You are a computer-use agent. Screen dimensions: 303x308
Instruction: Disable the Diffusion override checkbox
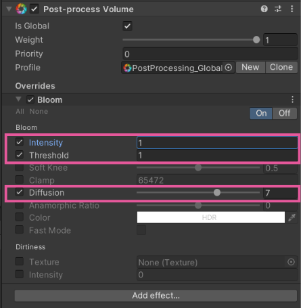point(20,192)
